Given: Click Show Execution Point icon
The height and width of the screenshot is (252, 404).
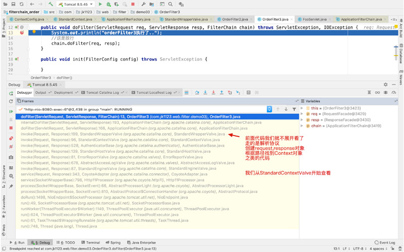Looking at the screenshot, I should pyautogui.click(x=186, y=93).
